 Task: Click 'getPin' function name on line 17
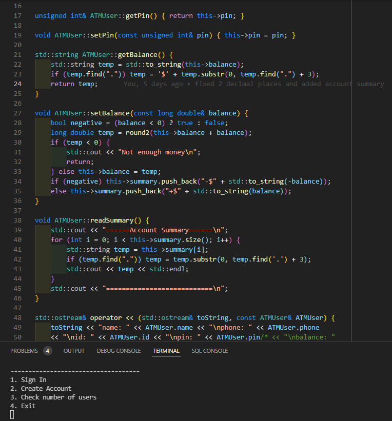(x=138, y=16)
